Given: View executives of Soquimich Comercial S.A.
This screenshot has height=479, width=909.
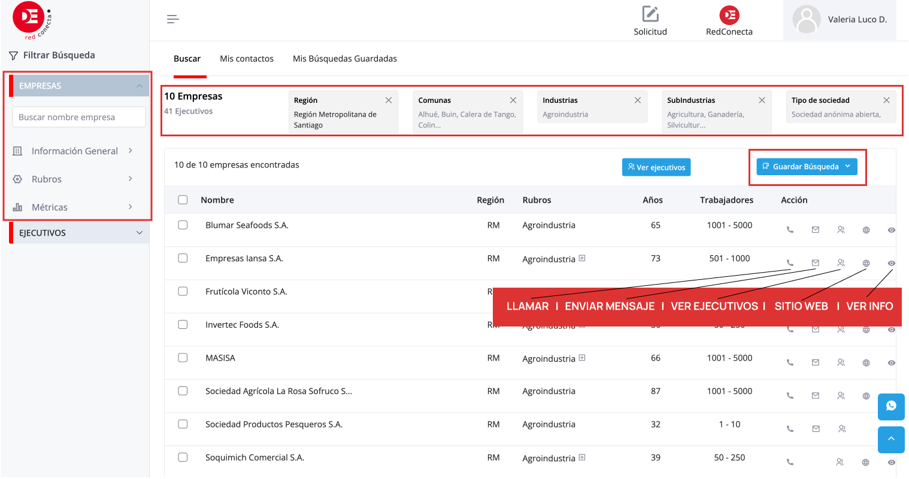Looking at the screenshot, I should (840, 462).
